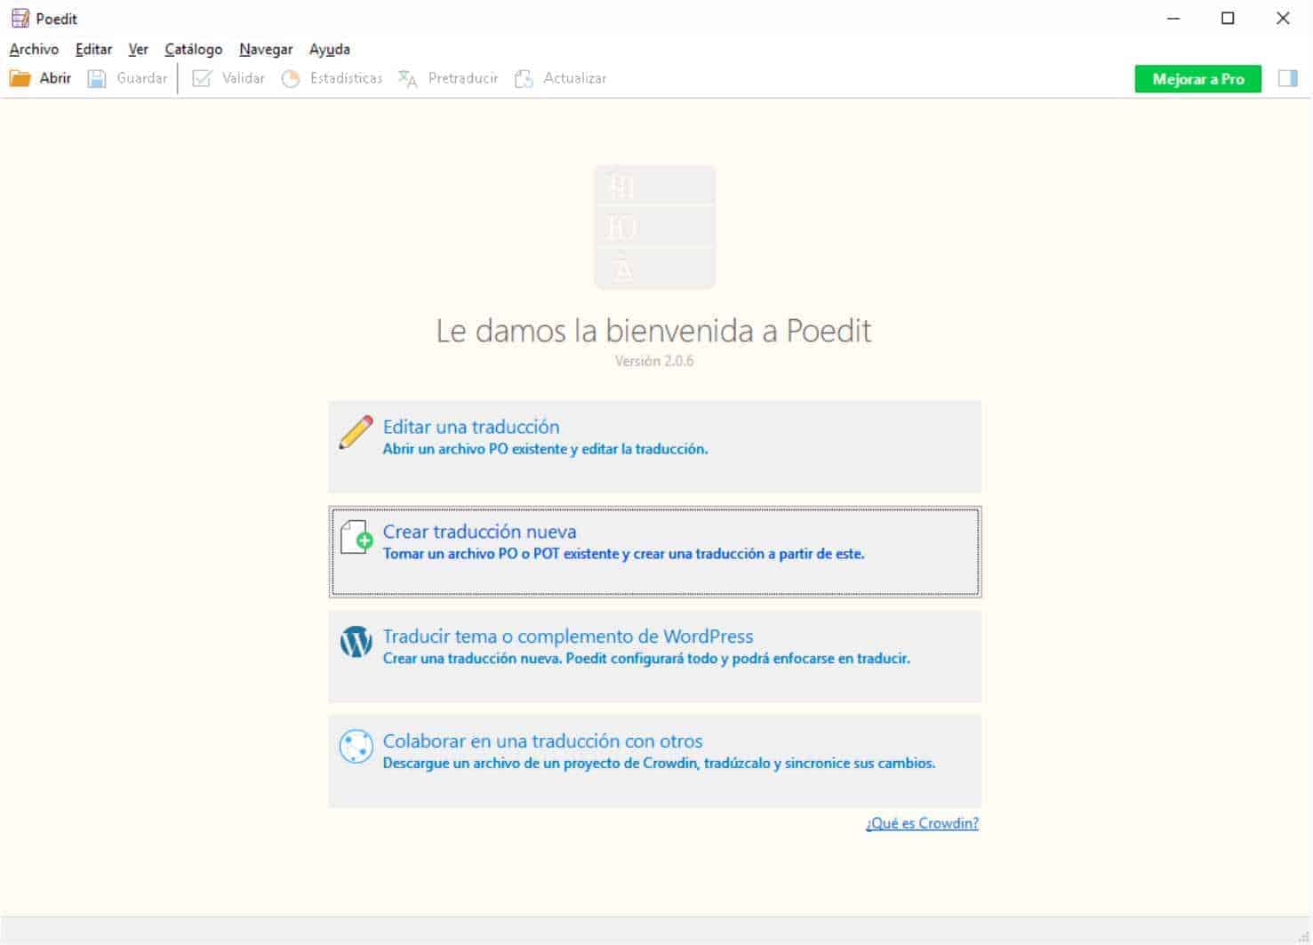Screen dimensions: 1313x945
Task: Click the Actualizar toolbar label
Action: point(575,78)
